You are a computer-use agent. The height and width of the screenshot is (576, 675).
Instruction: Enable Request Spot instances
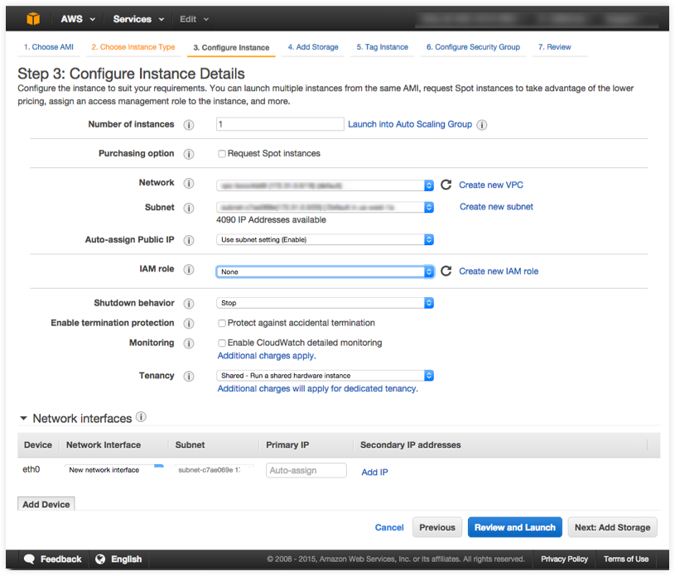tap(222, 153)
